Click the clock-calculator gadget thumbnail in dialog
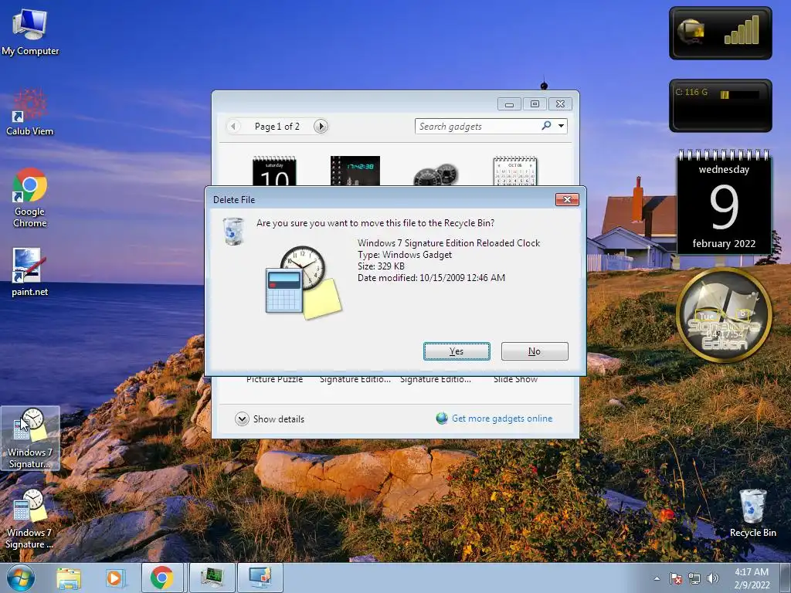This screenshot has height=593, width=791. [304, 283]
